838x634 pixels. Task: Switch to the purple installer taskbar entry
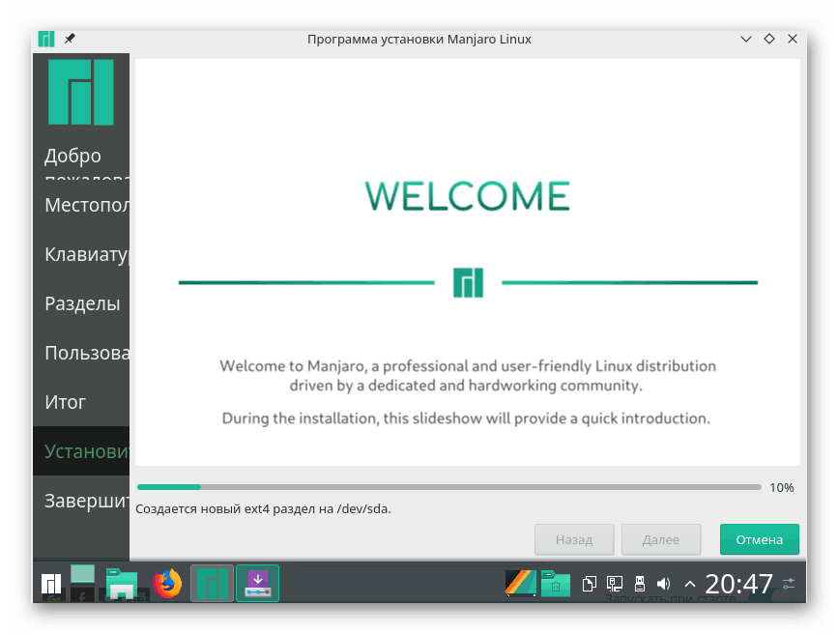pyautogui.click(x=258, y=583)
